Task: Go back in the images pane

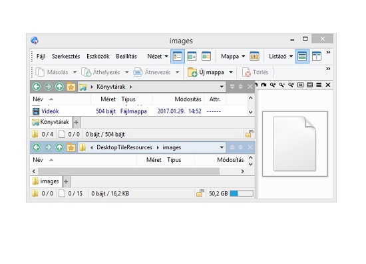Action: point(37,147)
